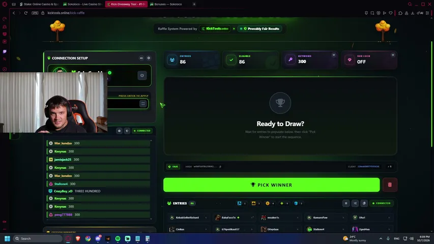Open browser downloads icon
The image size is (434, 244).
click(413, 13)
